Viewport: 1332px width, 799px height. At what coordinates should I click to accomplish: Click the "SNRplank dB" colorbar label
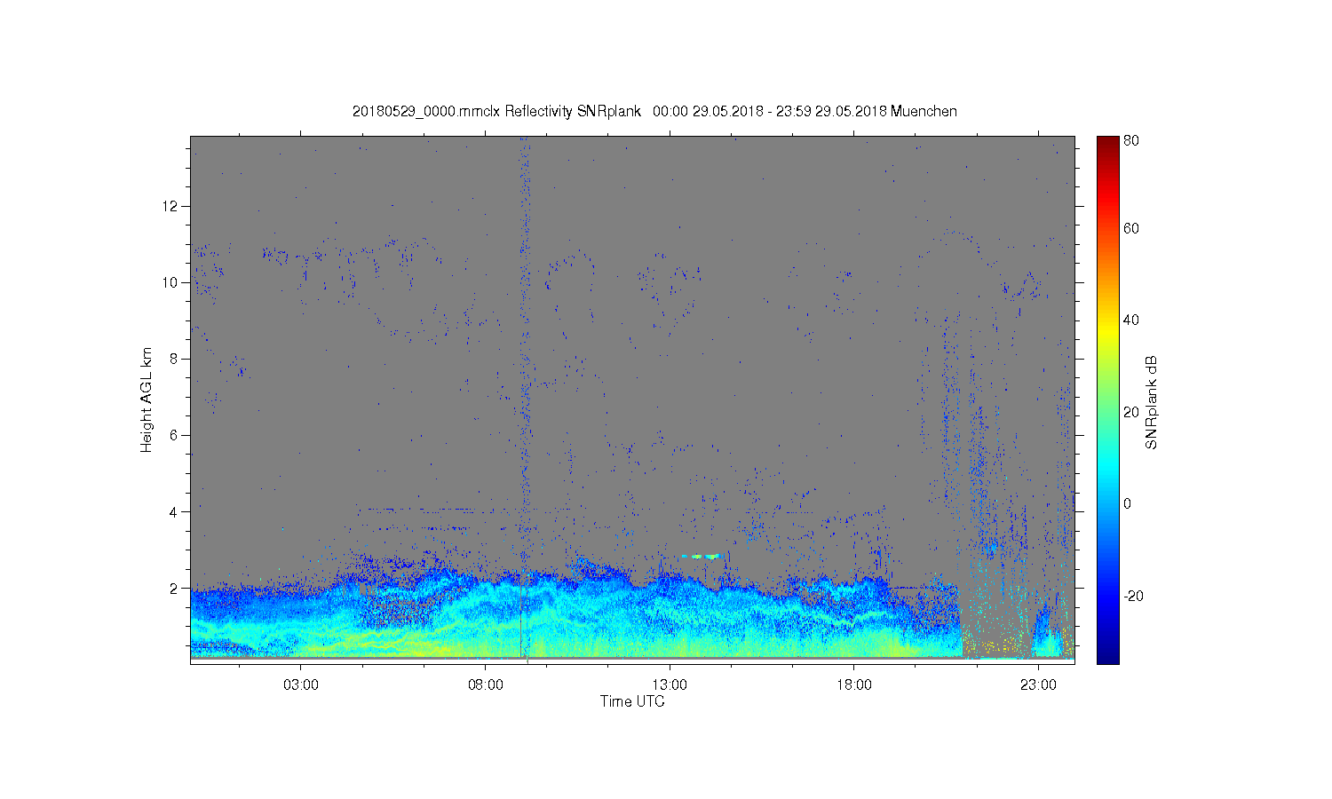[1152, 403]
